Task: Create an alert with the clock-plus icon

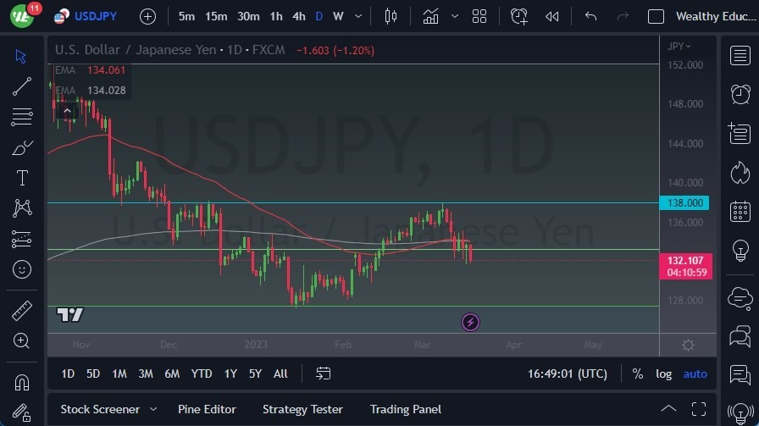Action: click(519, 16)
